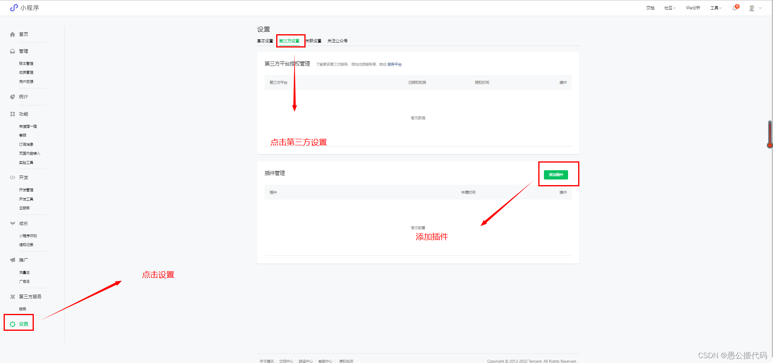Click the 客服中心 footer link
Image resolution: width=773 pixels, height=363 pixels.
pos(325,361)
